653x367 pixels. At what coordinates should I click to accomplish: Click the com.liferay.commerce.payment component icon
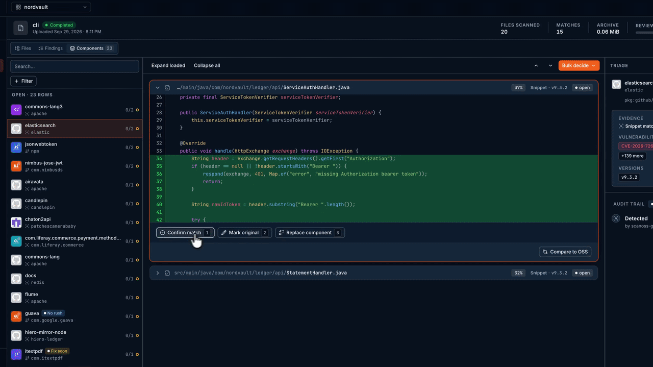[x=16, y=241]
